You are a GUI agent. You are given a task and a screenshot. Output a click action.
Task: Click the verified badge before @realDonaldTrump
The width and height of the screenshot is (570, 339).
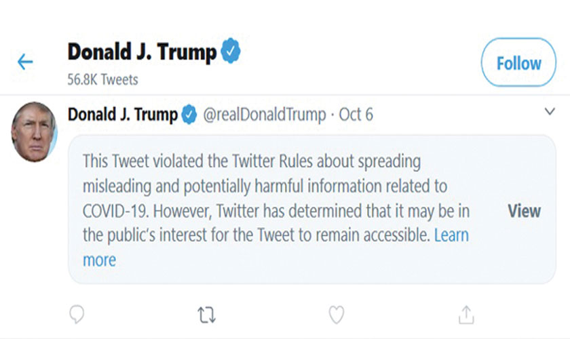[189, 115]
